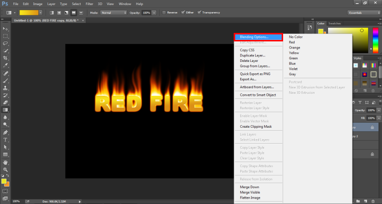Viewport: 382px width, 204px height.
Task: Click the yellow foreground color swatch
Action: point(4,182)
